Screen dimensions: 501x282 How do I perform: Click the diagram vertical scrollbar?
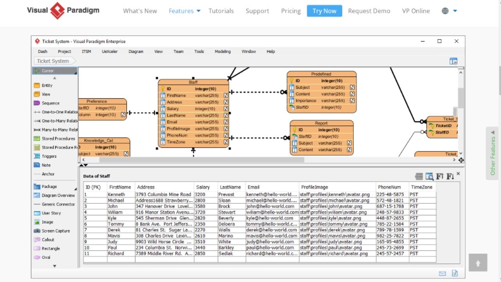point(461,98)
